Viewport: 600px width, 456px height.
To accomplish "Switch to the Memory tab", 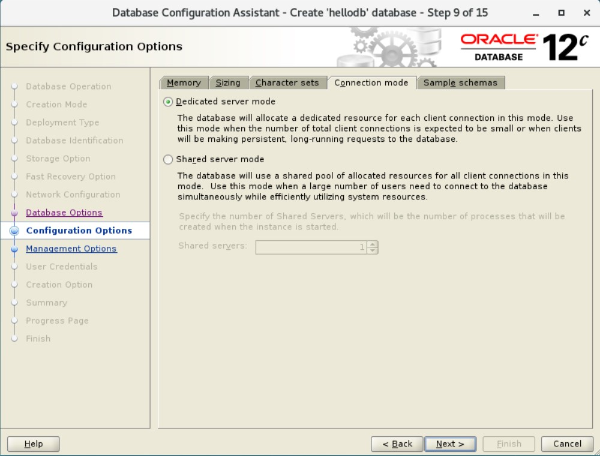I will 184,83.
